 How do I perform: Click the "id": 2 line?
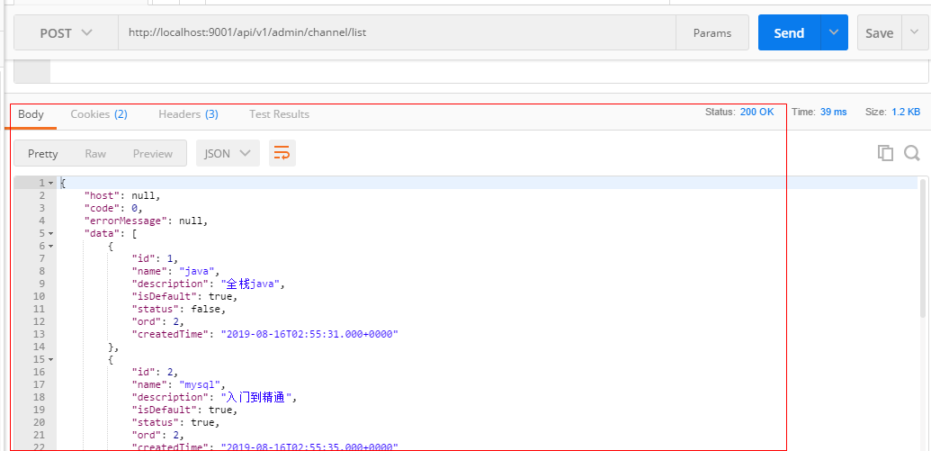tap(155, 372)
